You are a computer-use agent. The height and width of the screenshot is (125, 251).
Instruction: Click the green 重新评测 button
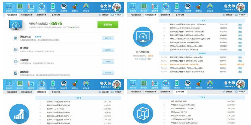(x=108, y=25)
